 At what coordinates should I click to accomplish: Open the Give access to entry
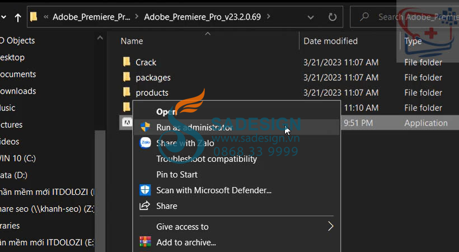coord(237,226)
